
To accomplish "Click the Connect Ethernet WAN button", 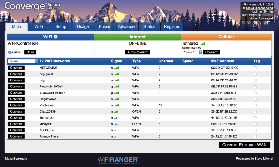I will (x=244, y=145).
